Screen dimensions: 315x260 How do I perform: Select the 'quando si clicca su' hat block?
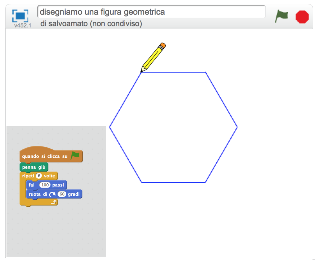45,157
